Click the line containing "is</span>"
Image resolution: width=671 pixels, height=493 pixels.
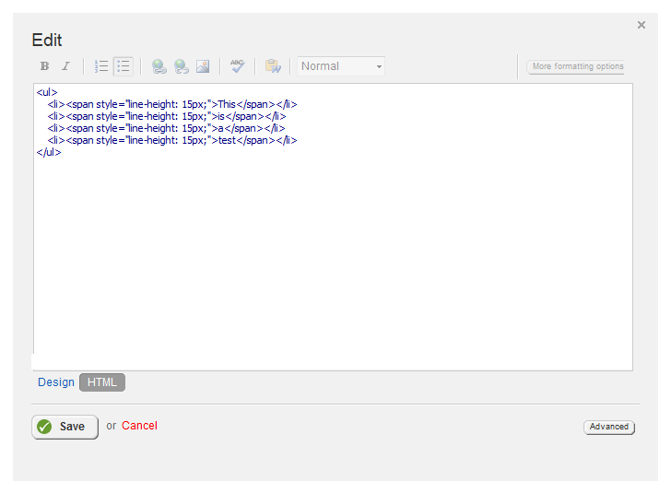coord(167,116)
